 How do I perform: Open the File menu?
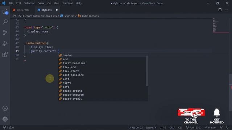pyautogui.click(x=11, y=3)
